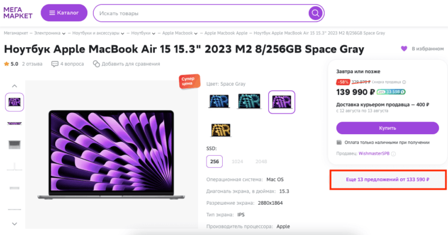Open Ноутбуки и аксессуары breadcrumb

coord(96,33)
